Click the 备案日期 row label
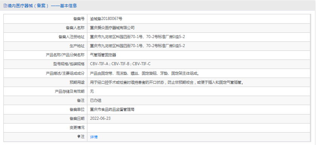 [77, 119]
